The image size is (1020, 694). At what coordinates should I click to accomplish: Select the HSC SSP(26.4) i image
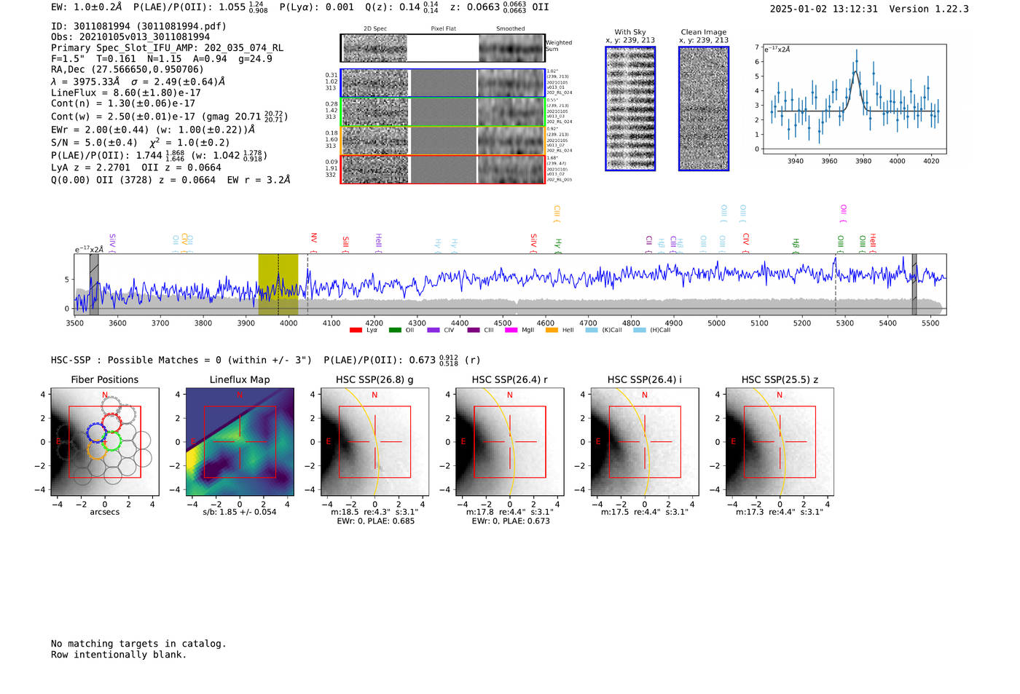[x=645, y=441]
